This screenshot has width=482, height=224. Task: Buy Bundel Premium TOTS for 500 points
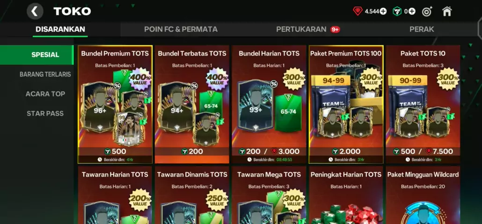115,151
